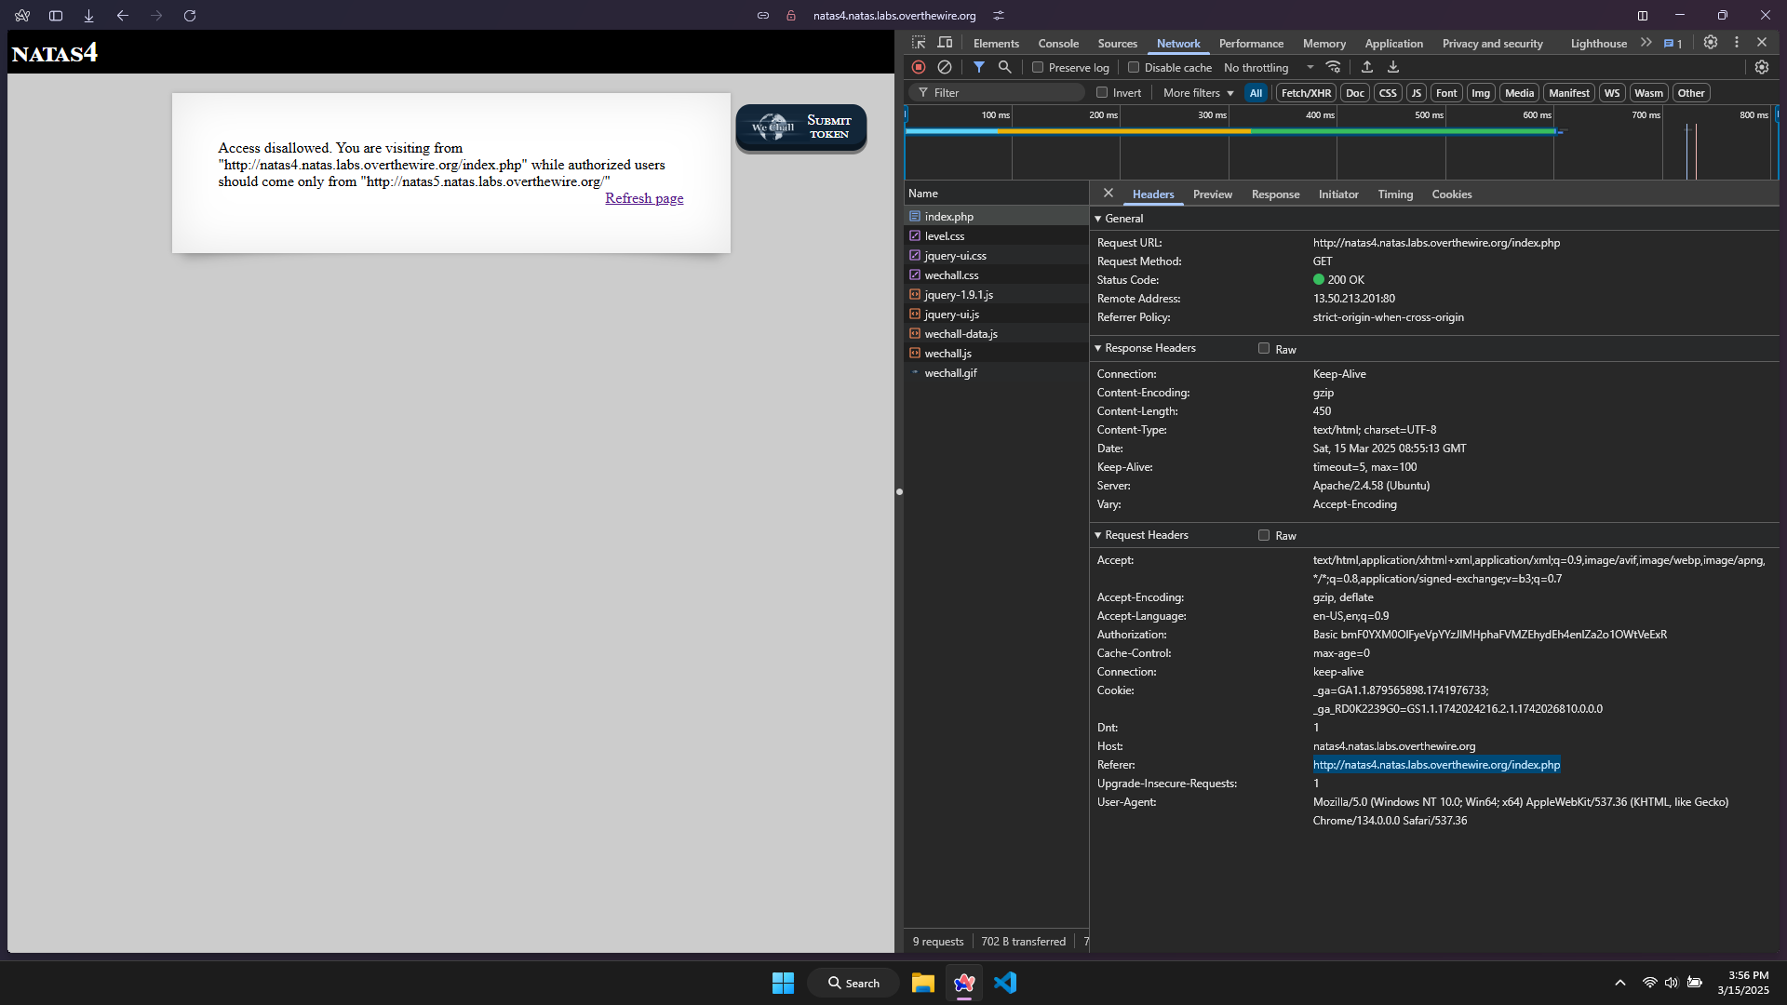
Task: Enable the Preserve log checkbox
Action: 1038,67
